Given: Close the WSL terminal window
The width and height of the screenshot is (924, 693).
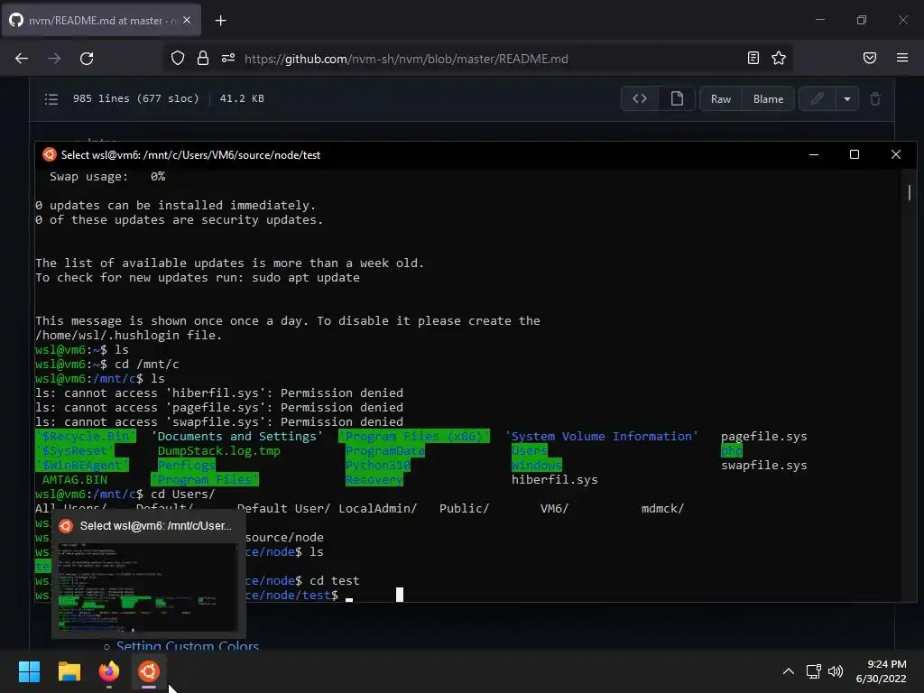Looking at the screenshot, I should [896, 154].
